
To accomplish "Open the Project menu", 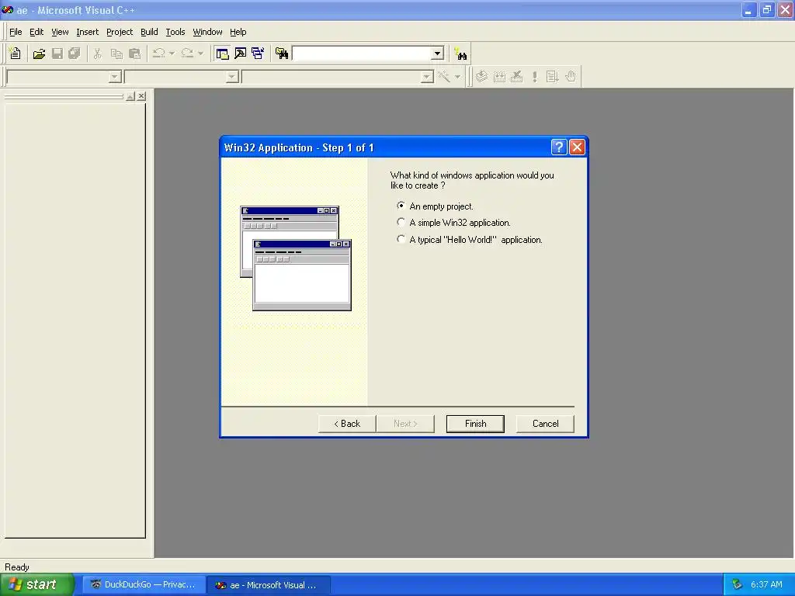I will 120,32.
